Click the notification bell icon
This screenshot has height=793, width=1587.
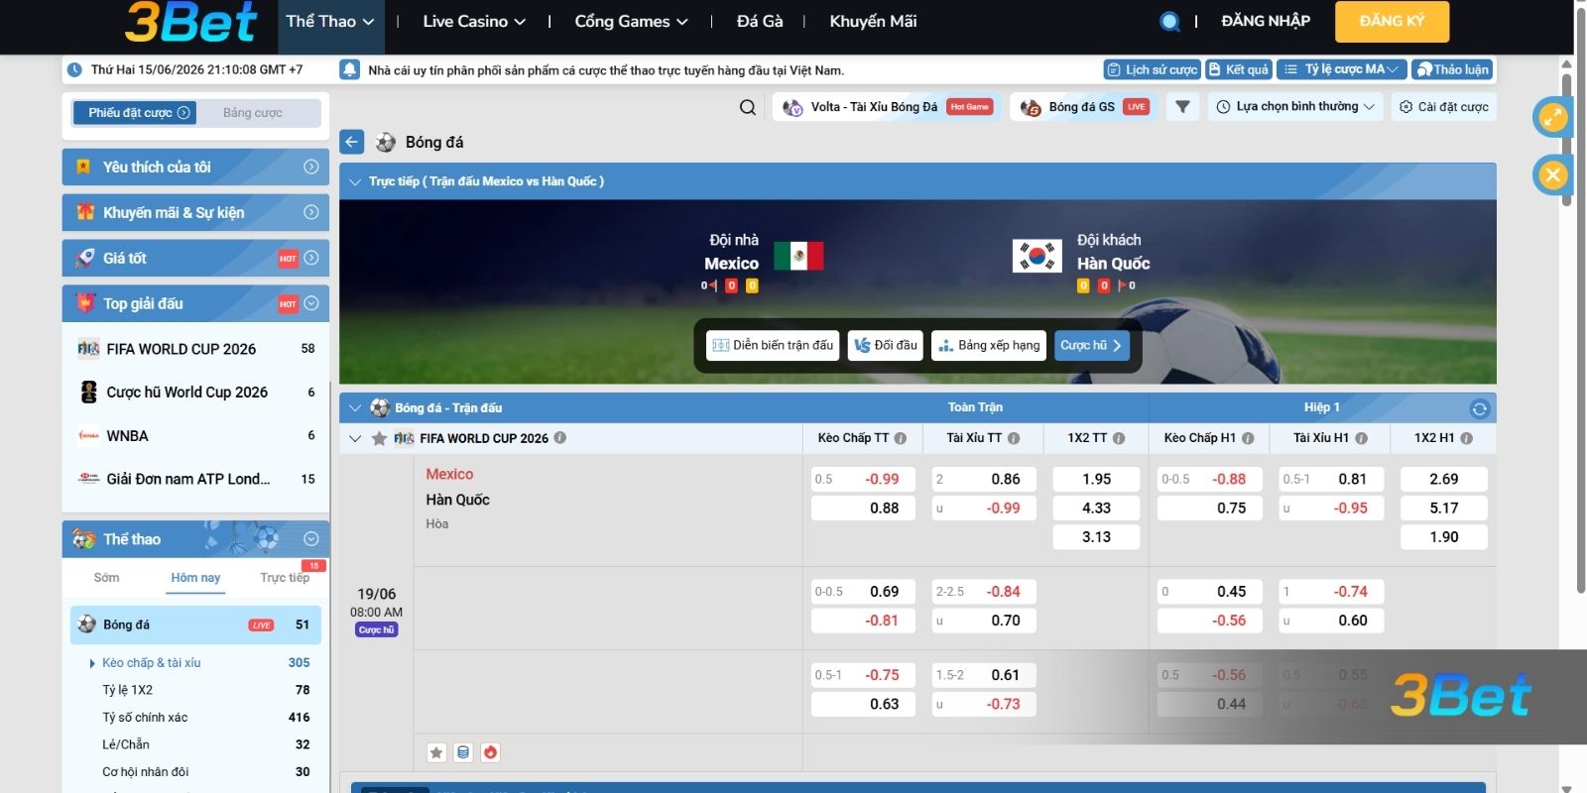349,69
